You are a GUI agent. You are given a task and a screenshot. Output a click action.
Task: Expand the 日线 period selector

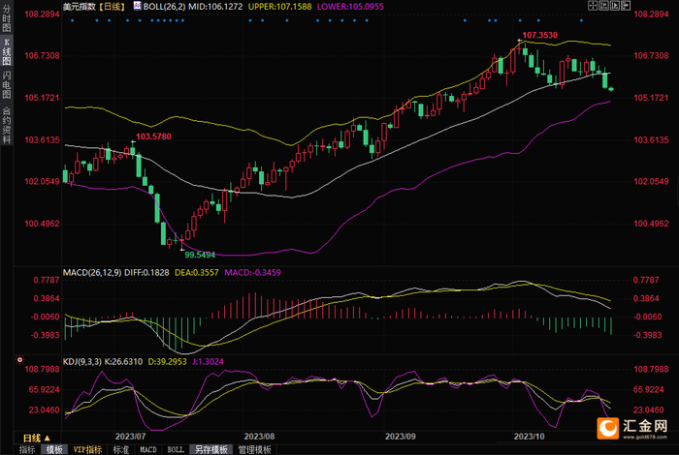click(37, 438)
